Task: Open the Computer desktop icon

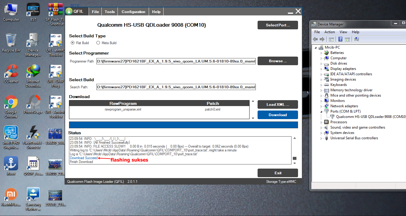Action: 11,12
